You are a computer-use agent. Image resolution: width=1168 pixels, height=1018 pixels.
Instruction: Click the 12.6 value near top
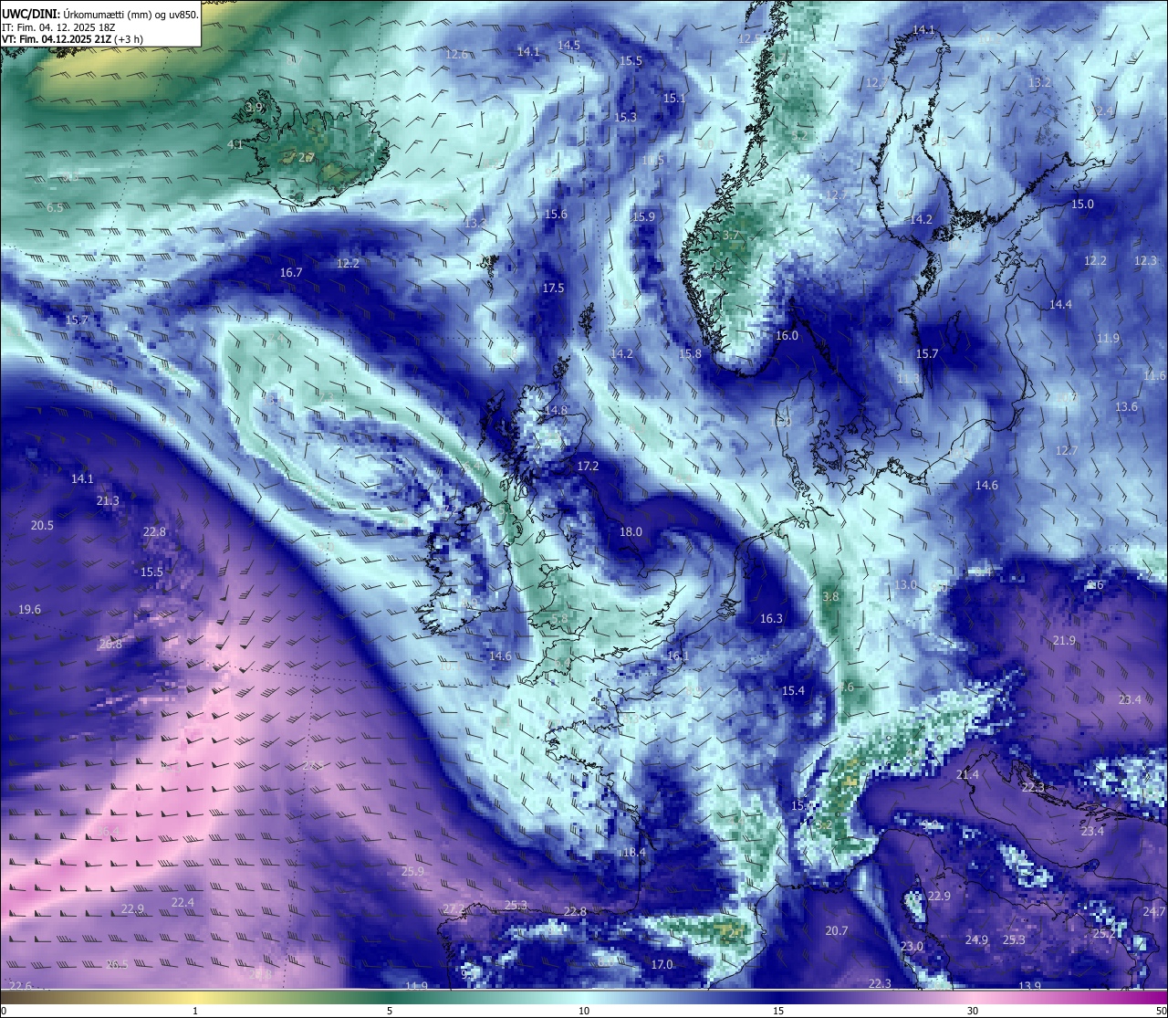point(456,55)
